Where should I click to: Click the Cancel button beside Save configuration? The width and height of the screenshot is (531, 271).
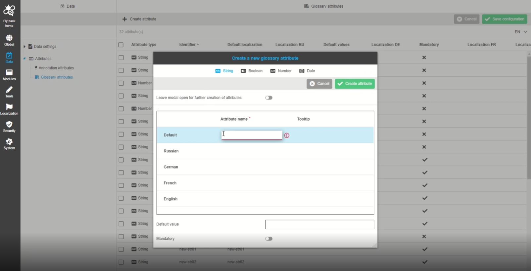pyautogui.click(x=467, y=19)
